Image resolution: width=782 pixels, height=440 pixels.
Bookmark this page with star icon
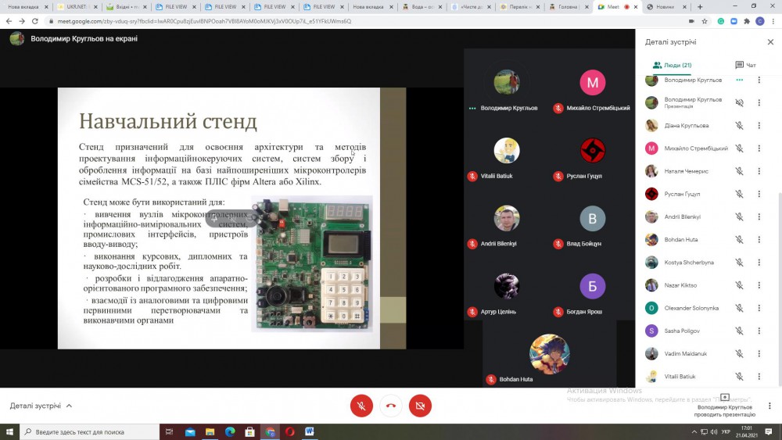(705, 21)
